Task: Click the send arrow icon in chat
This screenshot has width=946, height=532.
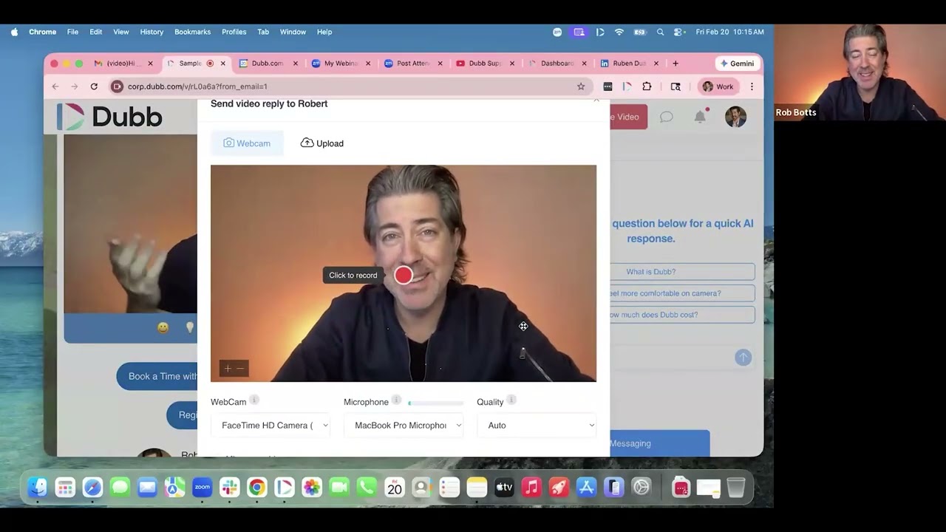Action: [743, 358]
